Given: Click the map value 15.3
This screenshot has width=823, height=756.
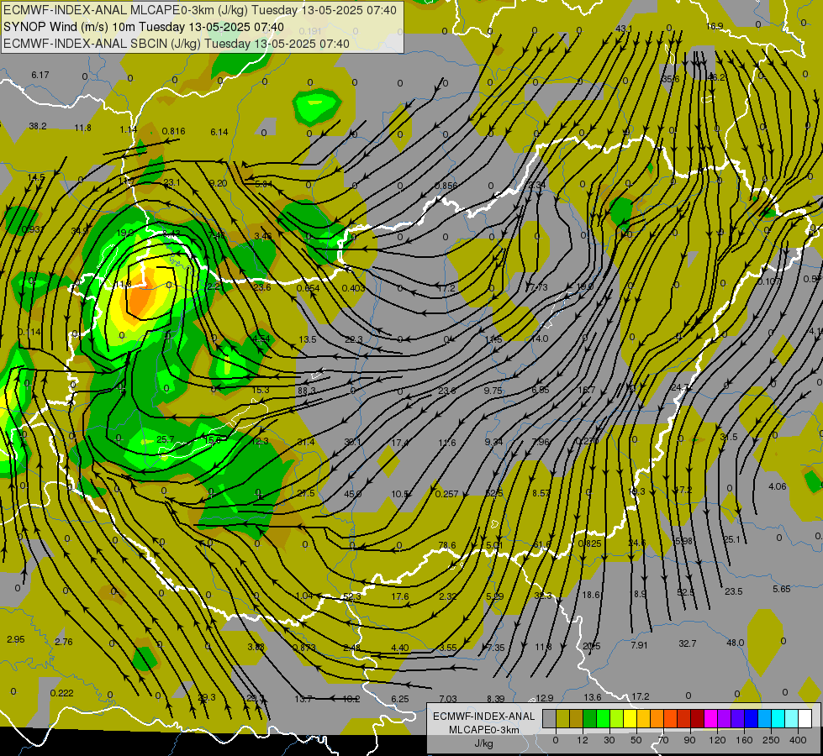Looking at the screenshot, I should point(261,390).
